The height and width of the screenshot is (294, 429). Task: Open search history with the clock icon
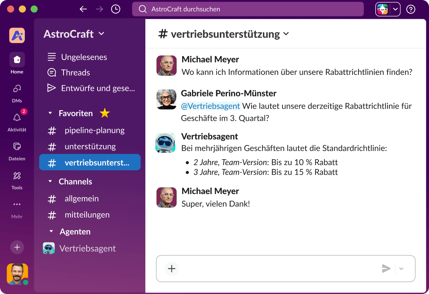115,9
